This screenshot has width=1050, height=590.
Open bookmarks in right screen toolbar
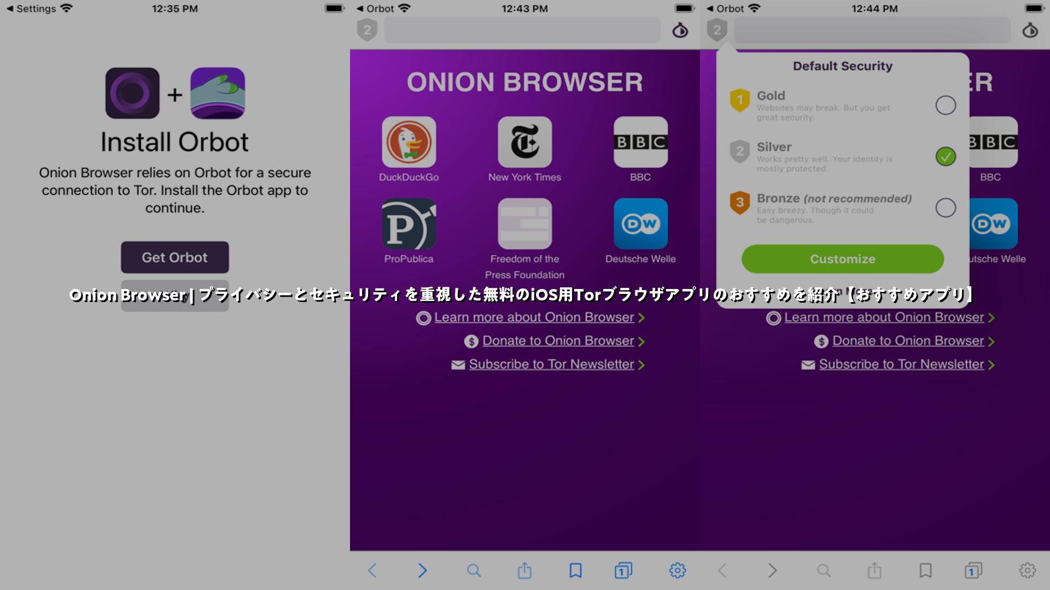click(x=925, y=570)
